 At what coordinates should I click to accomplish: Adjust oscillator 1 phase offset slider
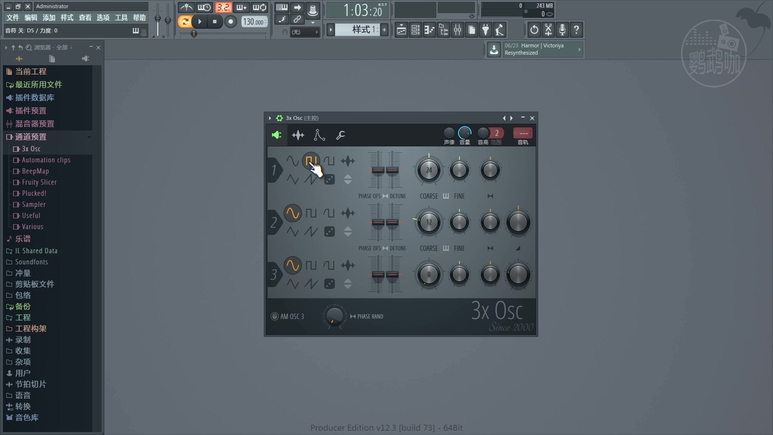coord(377,170)
